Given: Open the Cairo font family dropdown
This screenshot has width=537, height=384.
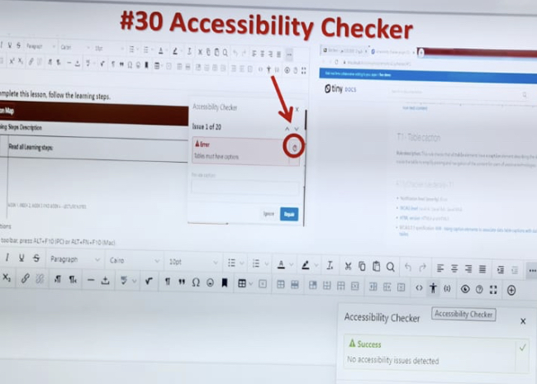Looking at the screenshot, I should [132, 261].
